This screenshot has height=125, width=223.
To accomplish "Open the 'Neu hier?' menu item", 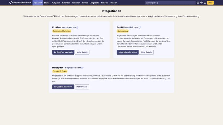I will coord(38,3).
